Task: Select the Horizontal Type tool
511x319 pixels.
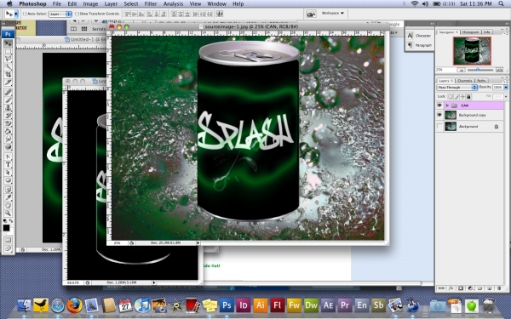Action: (x=8, y=164)
